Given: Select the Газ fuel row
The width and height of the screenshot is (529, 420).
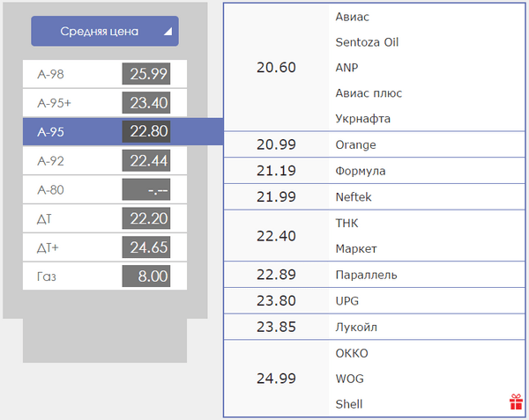Looking at the screenshot, I should pos(105,276).
